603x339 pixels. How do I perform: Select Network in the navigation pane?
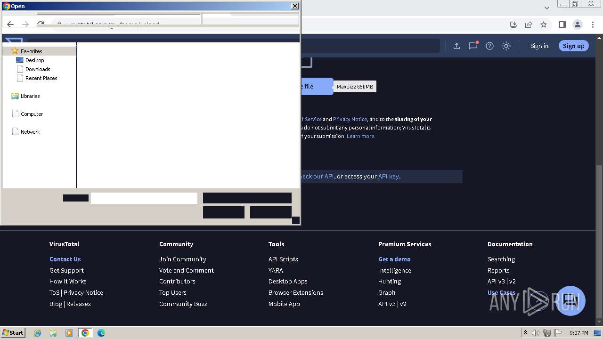30,132
